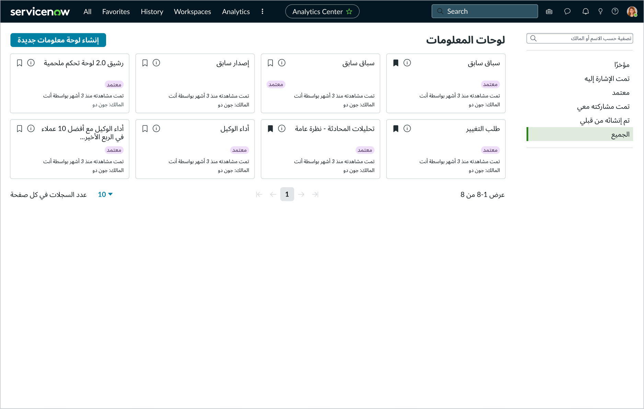This screenshot has width=644, height=409.
Task: Click the chat feedback icon in header
Action: point(567,11)
